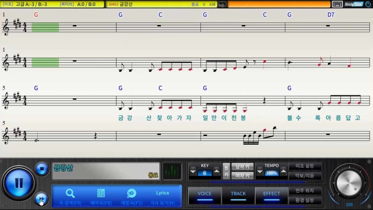Click the KEY value G field

tap(205, 173)
